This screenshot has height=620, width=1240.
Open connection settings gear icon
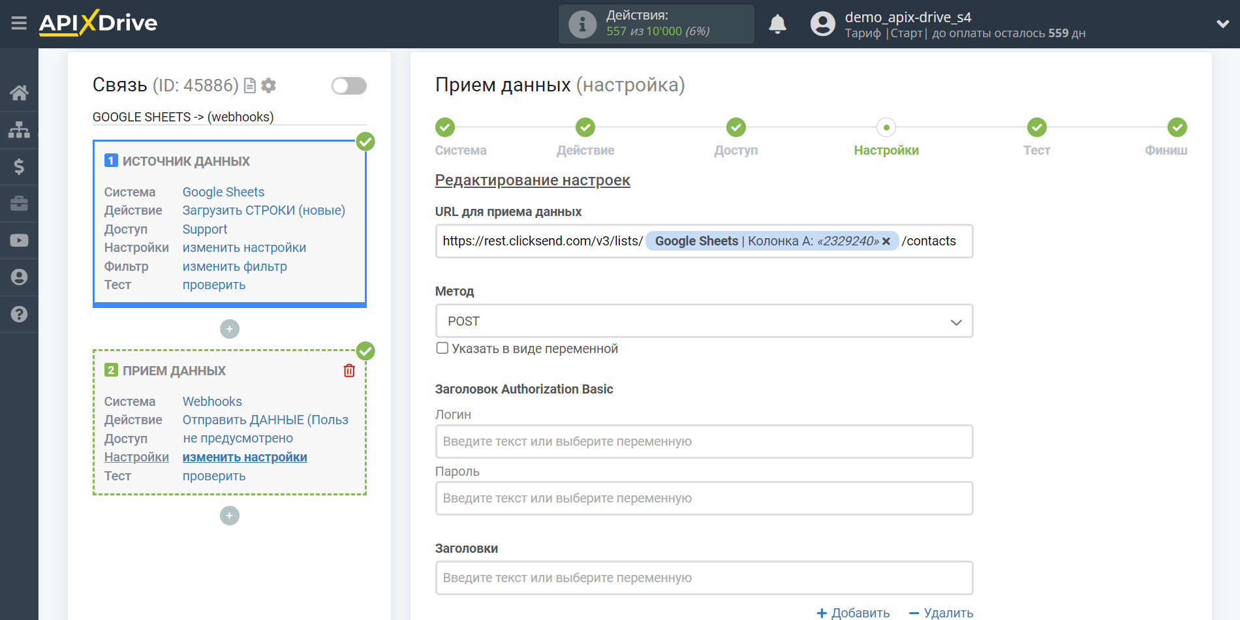click(268, 85)
